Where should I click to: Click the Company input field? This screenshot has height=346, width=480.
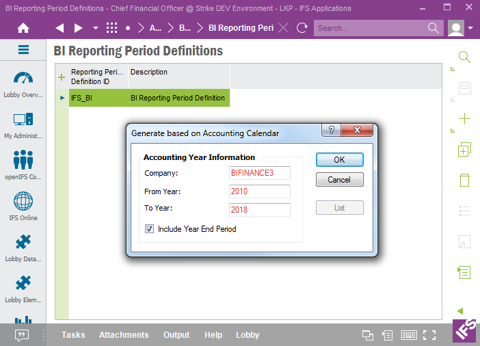pos(260,173)
